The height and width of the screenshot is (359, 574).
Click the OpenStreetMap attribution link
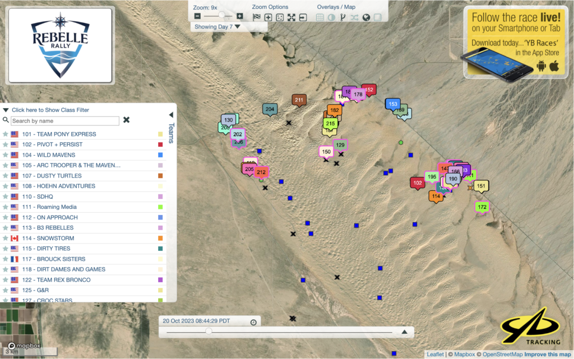503,354
